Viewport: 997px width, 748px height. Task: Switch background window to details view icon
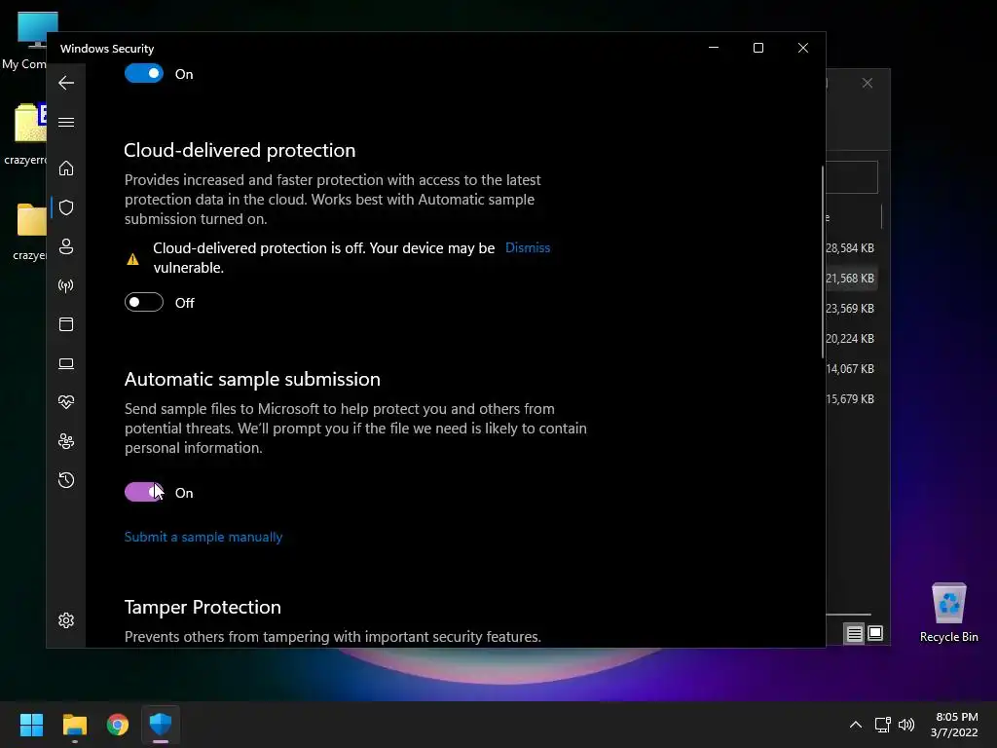point(854,633)
